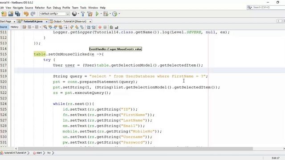Clean and Build project icon
Screen dimensions: 285x160
tap(90, 14)
